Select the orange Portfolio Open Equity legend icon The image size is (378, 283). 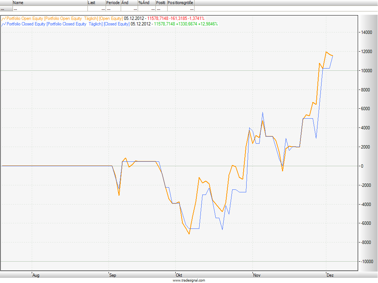pos(4,18)
